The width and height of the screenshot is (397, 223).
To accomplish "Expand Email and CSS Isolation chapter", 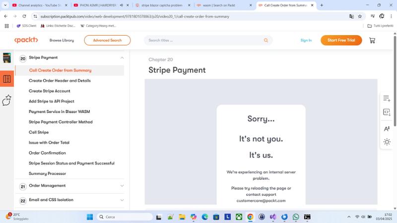I will [122, 200].
